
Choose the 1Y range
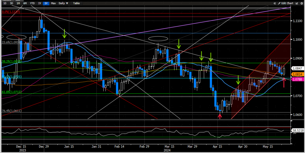click(x=39, y=3)
